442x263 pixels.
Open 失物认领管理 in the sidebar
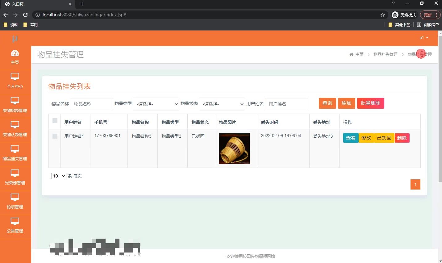(x=15, y=129)
